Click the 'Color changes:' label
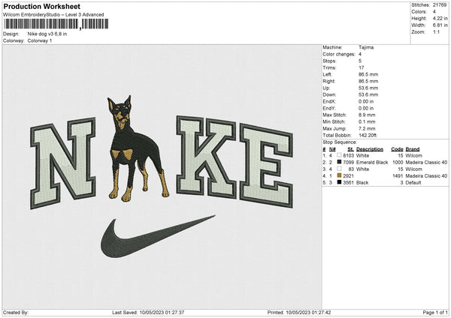Screen dimensions: 451x318 pos(339,54)
